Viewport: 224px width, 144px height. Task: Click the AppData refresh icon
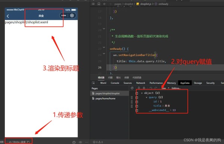(132, 88)
